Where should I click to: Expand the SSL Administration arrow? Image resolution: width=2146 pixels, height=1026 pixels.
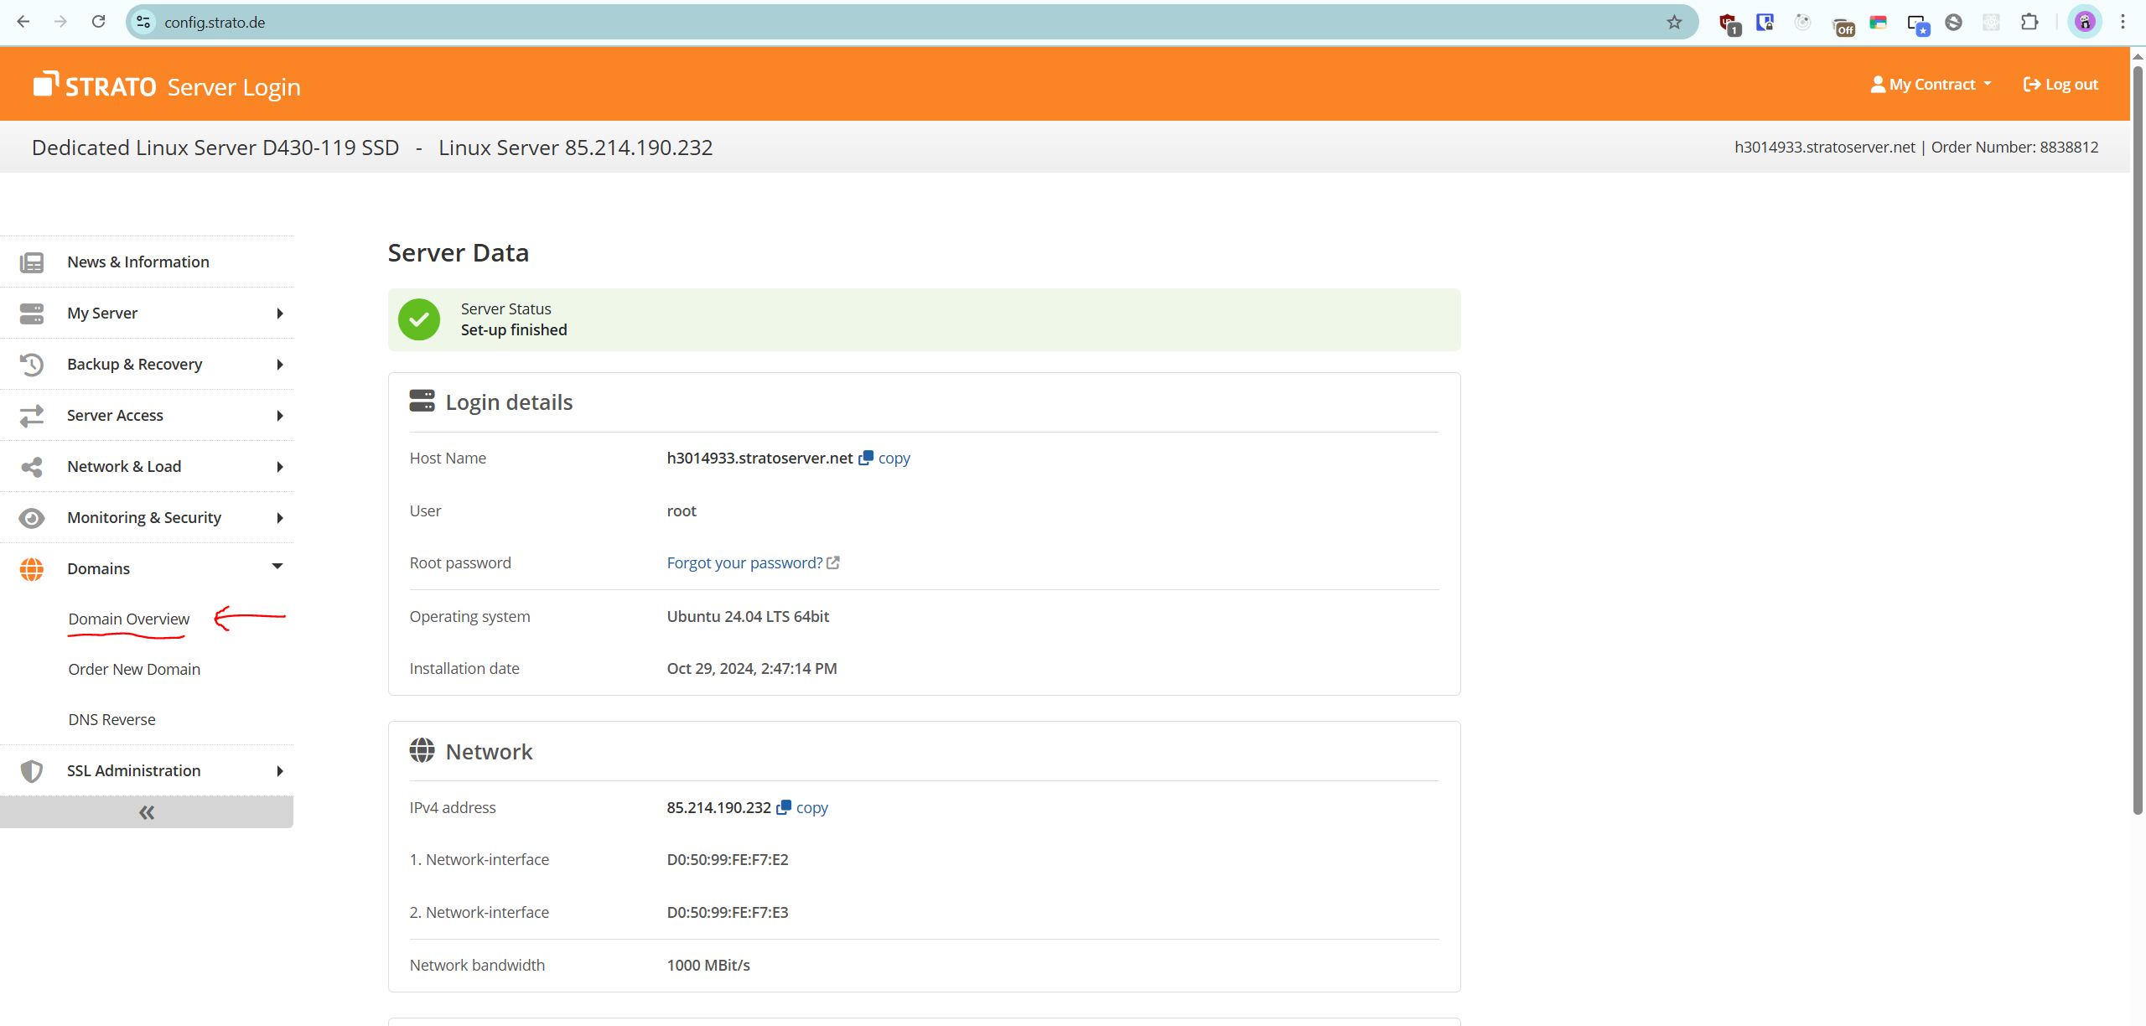coord(280,771)
